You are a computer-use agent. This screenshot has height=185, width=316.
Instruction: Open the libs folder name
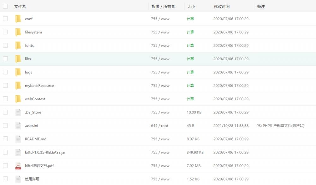(28, 59)
